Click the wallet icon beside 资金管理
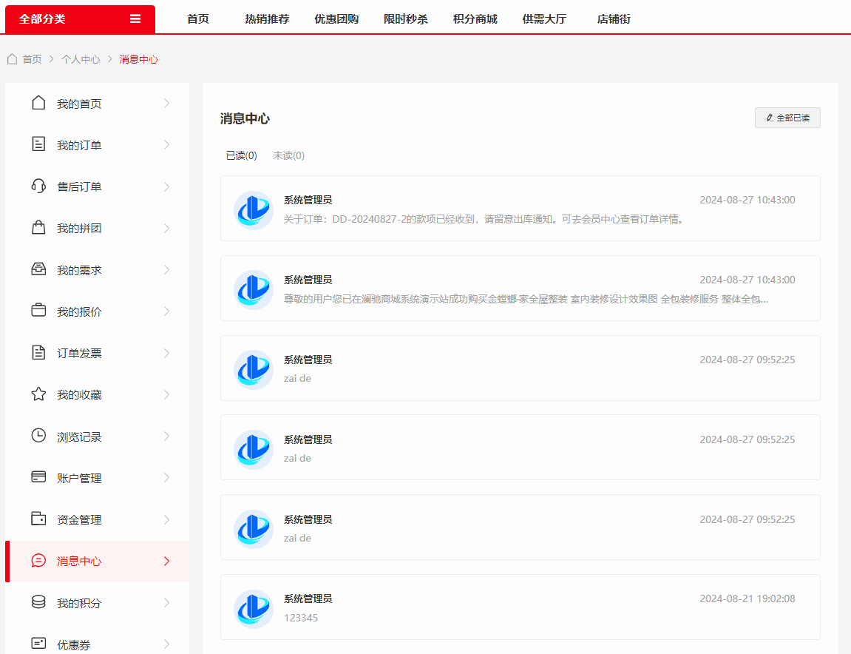851x654 pixels. [38, 519]
